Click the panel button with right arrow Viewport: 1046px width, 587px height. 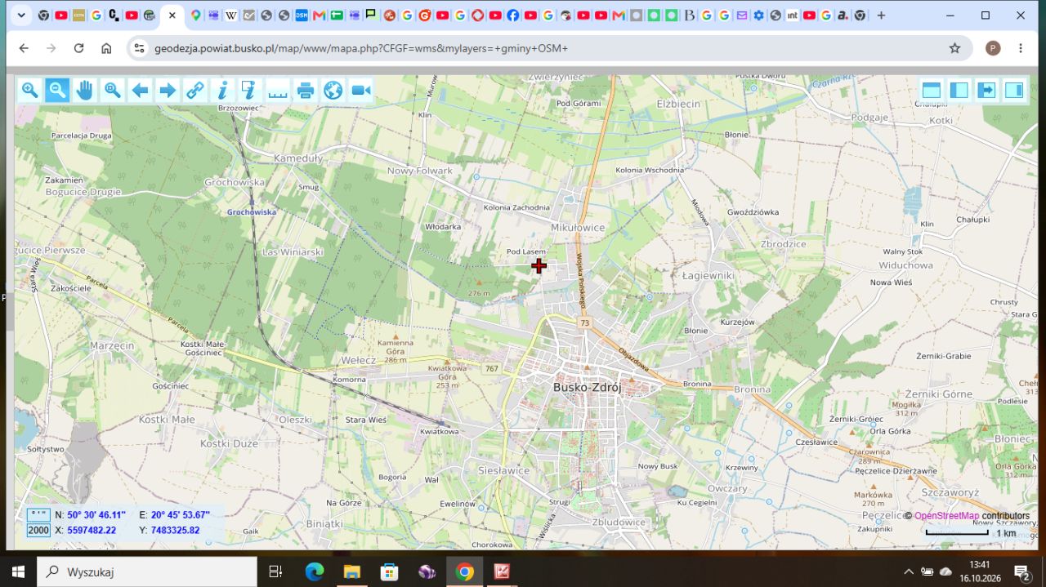(986, 90)
